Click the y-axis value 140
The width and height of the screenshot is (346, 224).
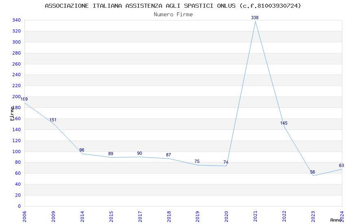coord(16,130)
